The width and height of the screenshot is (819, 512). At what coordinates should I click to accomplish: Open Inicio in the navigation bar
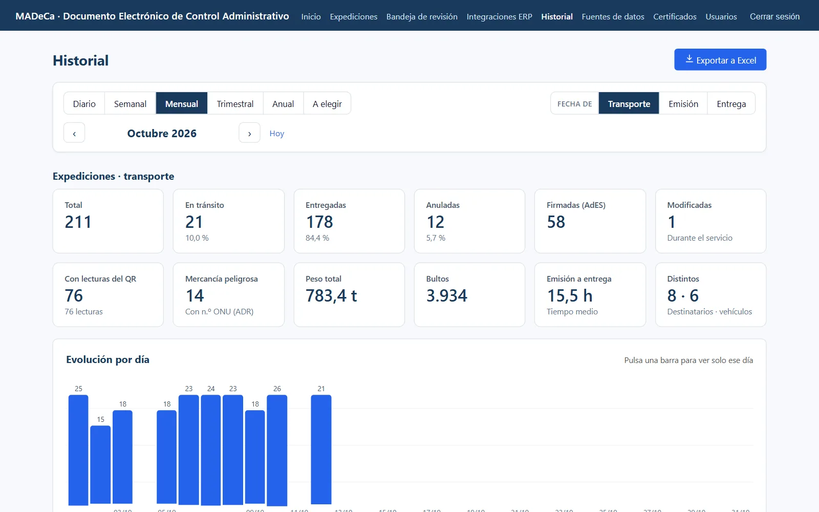coord(311,16)
